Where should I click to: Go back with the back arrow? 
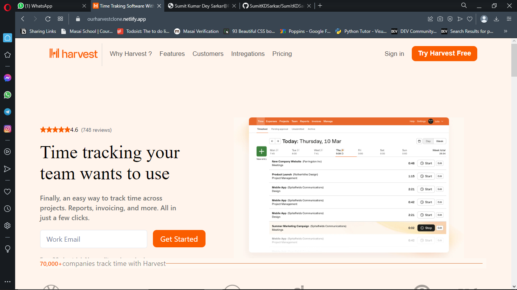(x=23, y=19)
